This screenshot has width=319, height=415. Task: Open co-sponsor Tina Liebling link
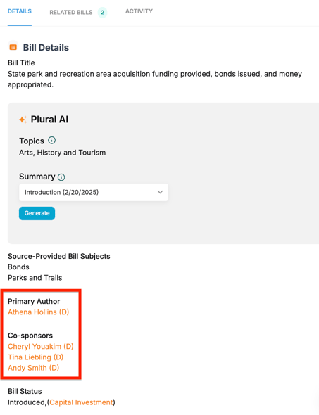(x=35, y=357)
